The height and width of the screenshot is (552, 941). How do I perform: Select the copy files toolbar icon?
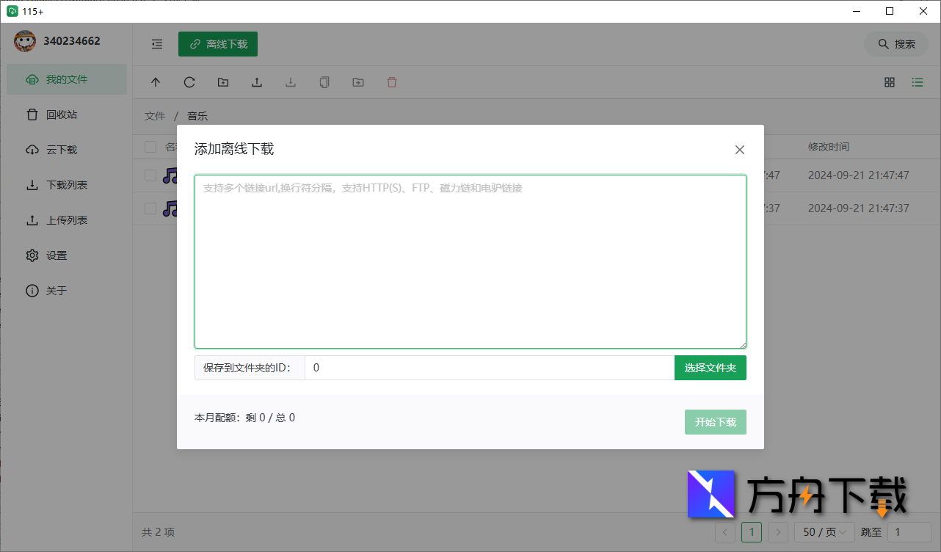click(x=324, y=82)
